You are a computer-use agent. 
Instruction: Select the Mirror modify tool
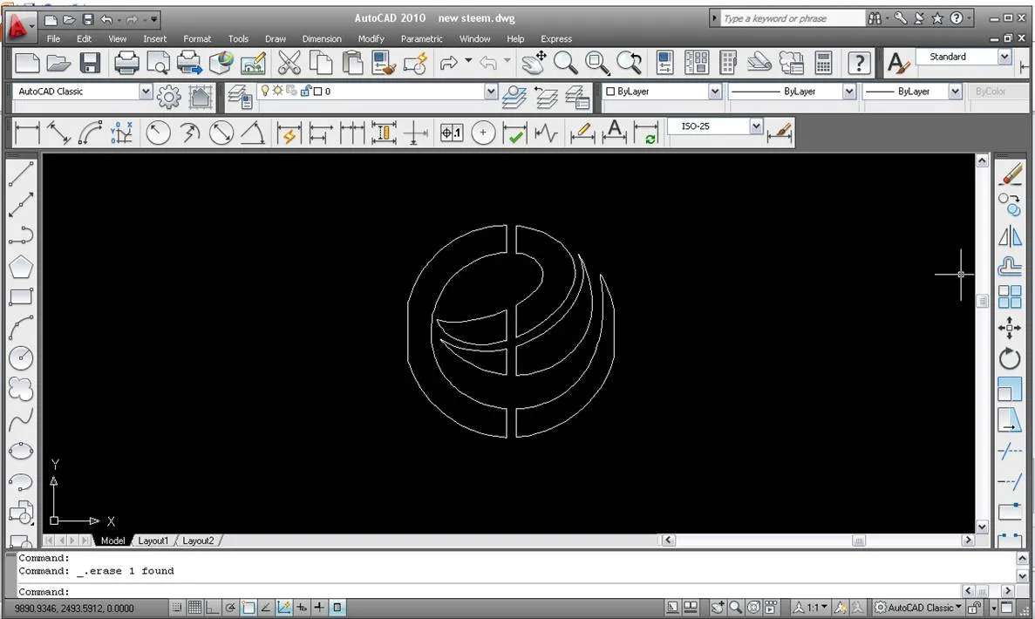coord(1010,236)
